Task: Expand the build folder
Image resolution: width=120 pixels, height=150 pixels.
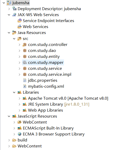Action: (x=9, y=140)
